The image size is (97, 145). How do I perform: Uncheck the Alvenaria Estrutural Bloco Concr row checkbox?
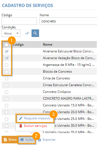pyautogui.click(x=6, y=51)
